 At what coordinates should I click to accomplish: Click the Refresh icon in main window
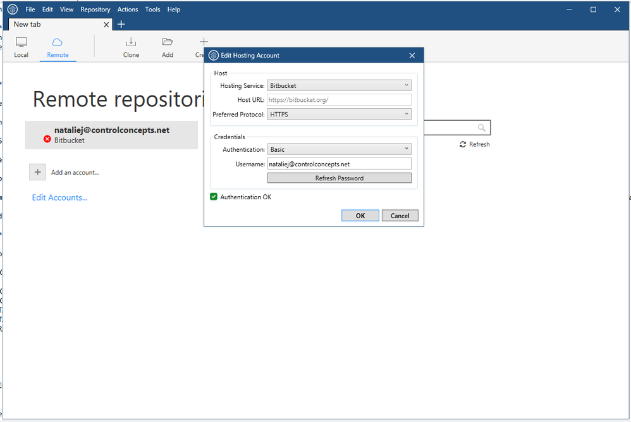click(463, 144)
